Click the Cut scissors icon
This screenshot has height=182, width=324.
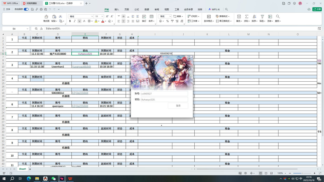pos(60,16)
